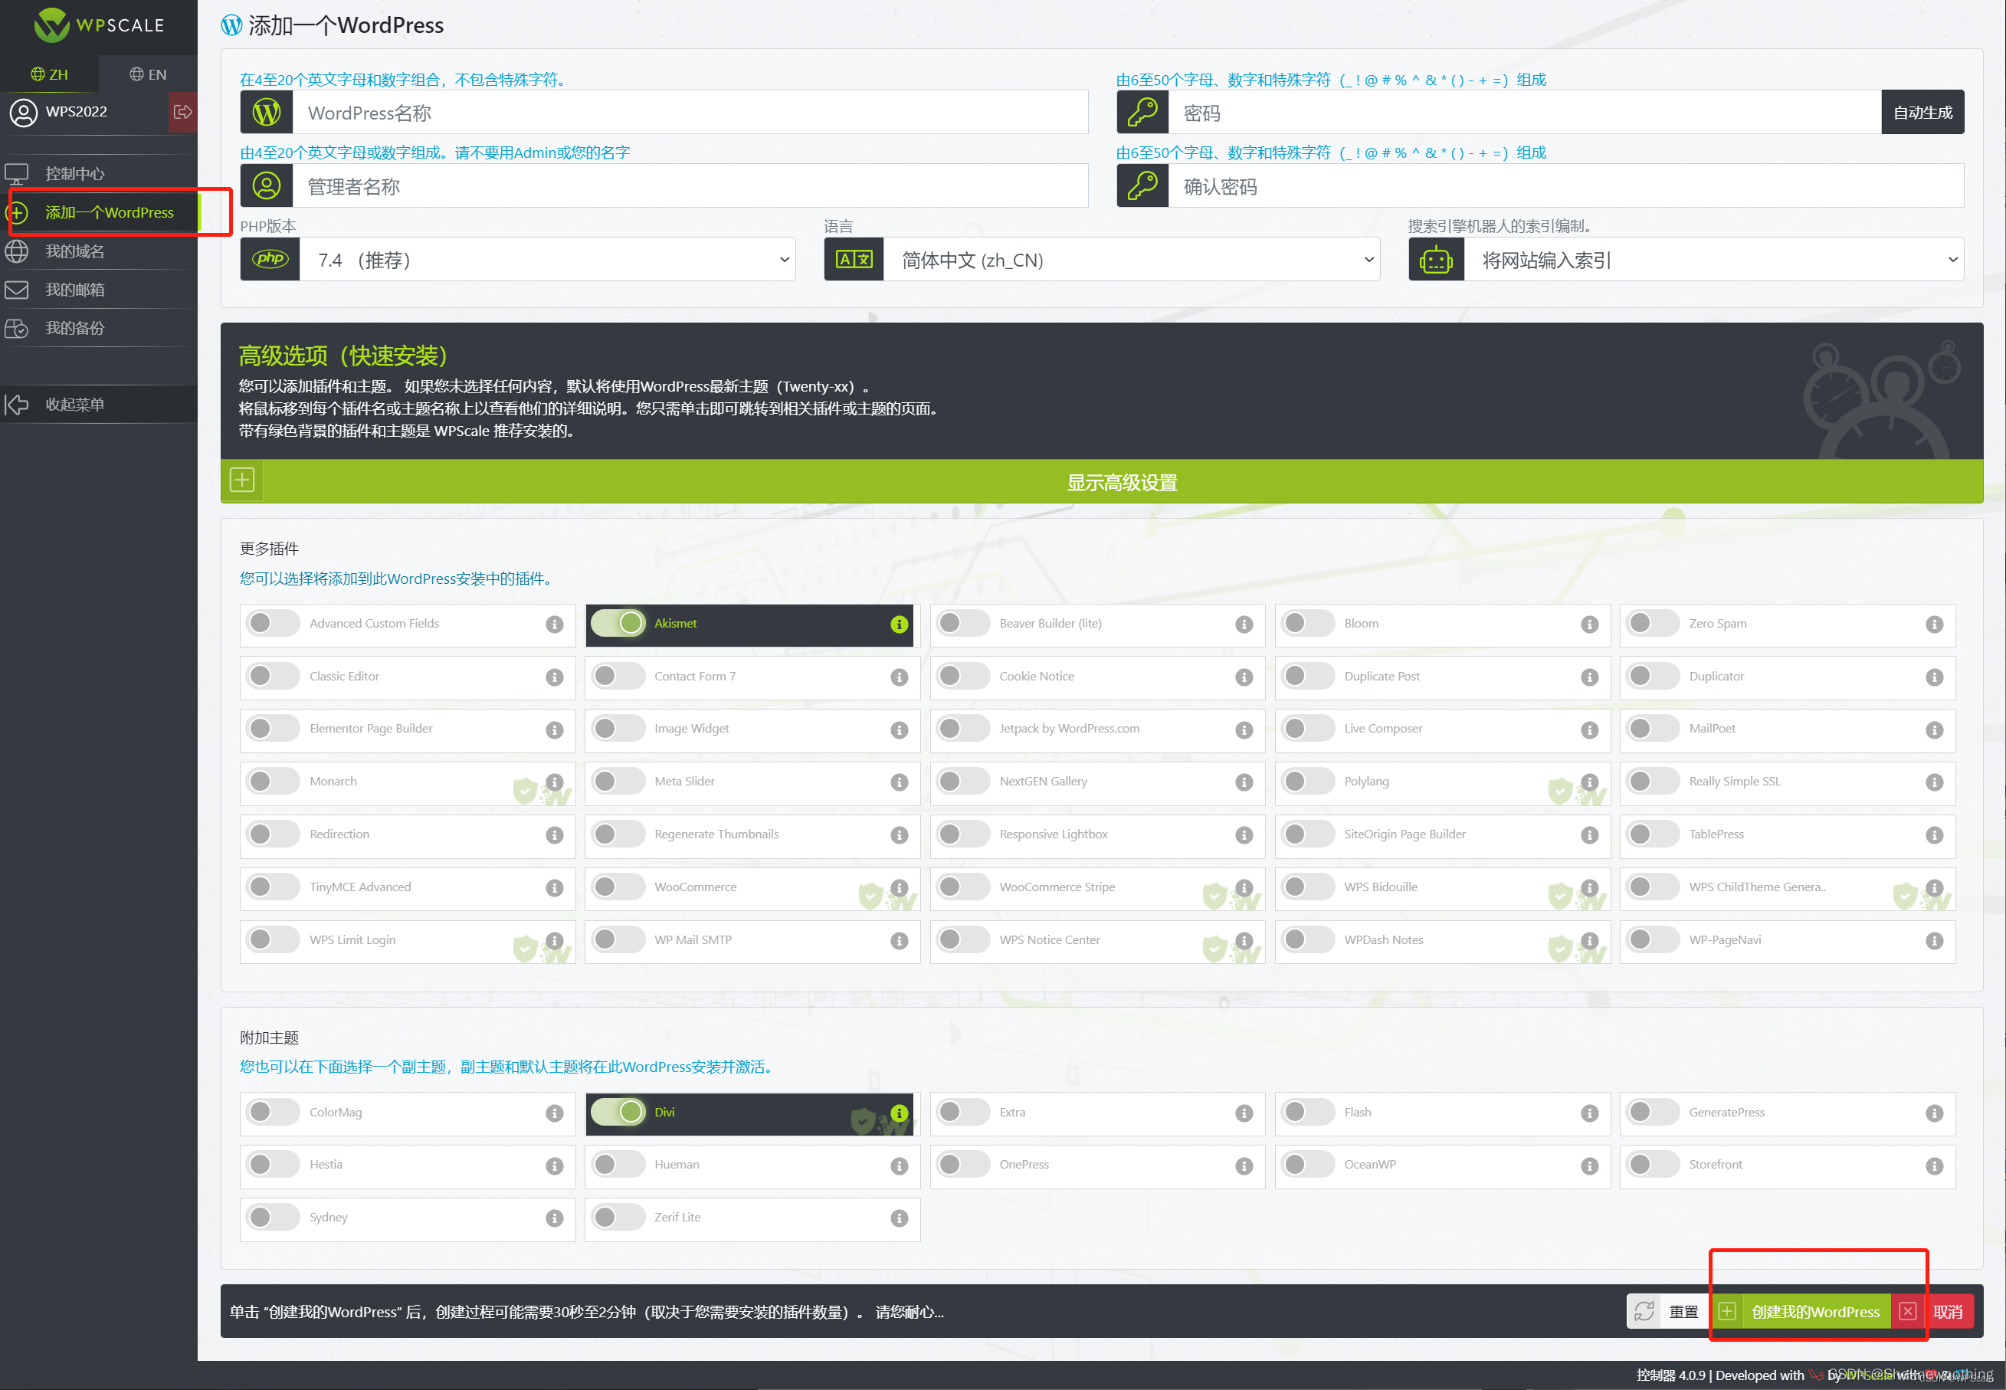This screenshot has width=2006, height=1390.
Task: Click the info icon for OceanWP theme
Action: [1590, 1166]
